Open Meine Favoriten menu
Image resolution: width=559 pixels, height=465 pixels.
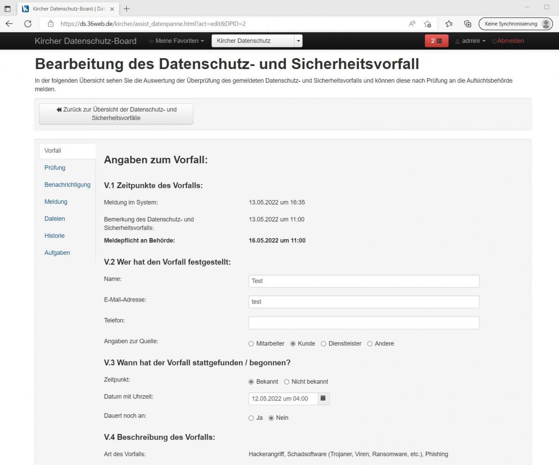[176, 41]
